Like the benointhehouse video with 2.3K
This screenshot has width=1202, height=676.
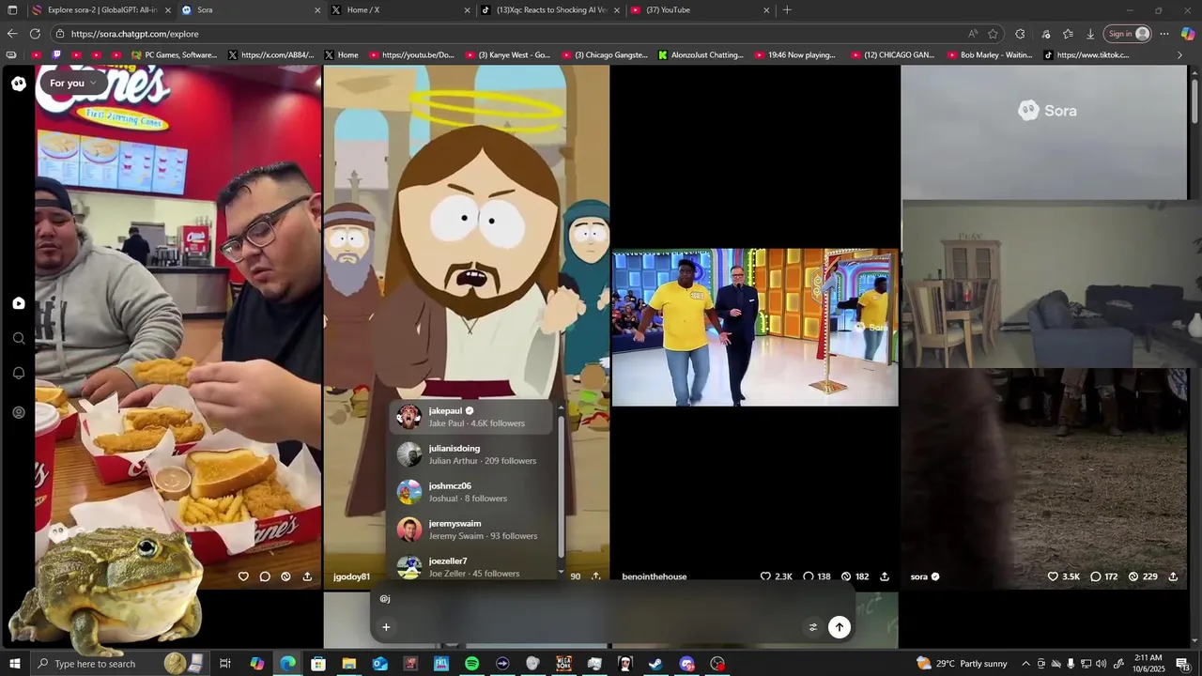click(x=776, y=576)
